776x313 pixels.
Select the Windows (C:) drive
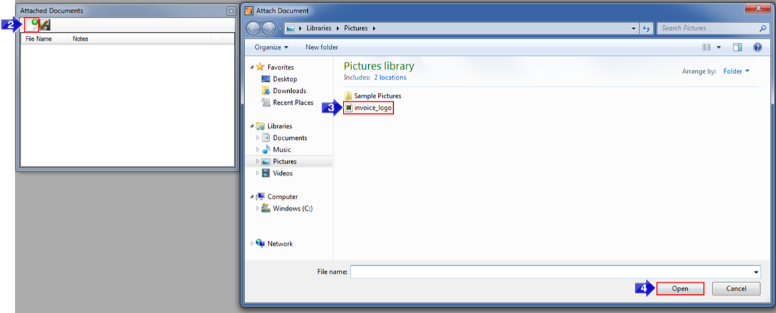(x=292, y=208)
